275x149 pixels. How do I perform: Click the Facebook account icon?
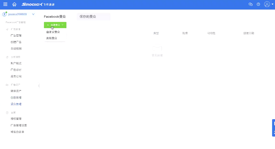pyautogui.click(x=5, y=14)
